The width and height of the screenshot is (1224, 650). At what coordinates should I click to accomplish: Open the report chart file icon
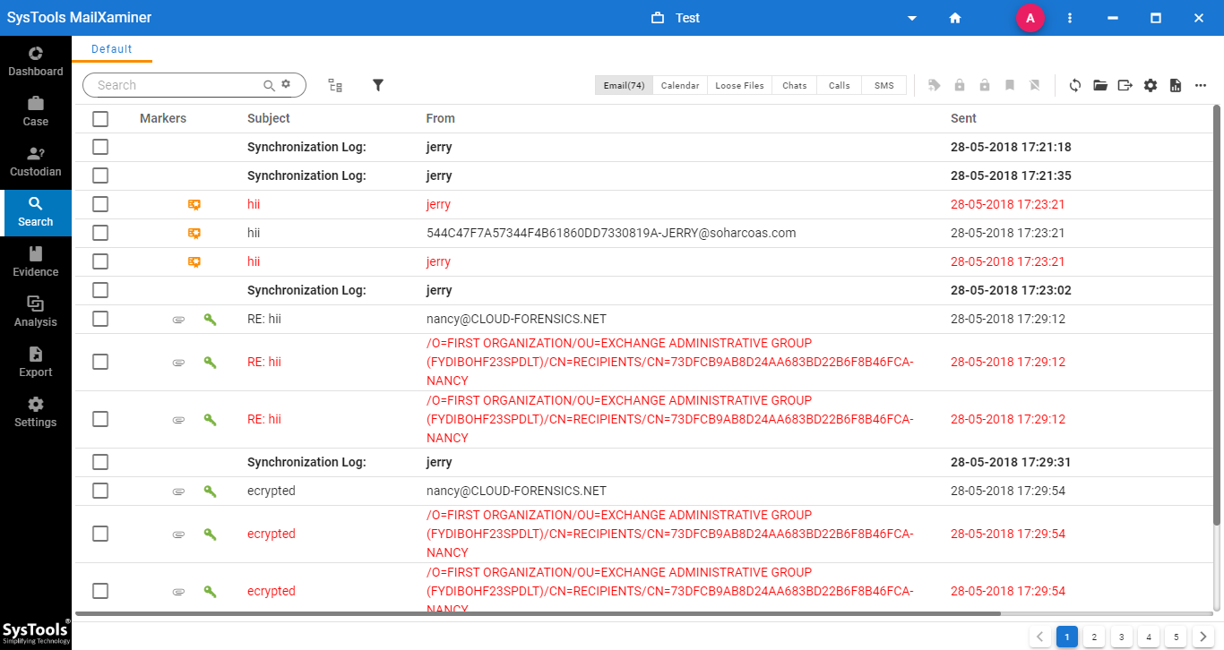(1176, 85)
